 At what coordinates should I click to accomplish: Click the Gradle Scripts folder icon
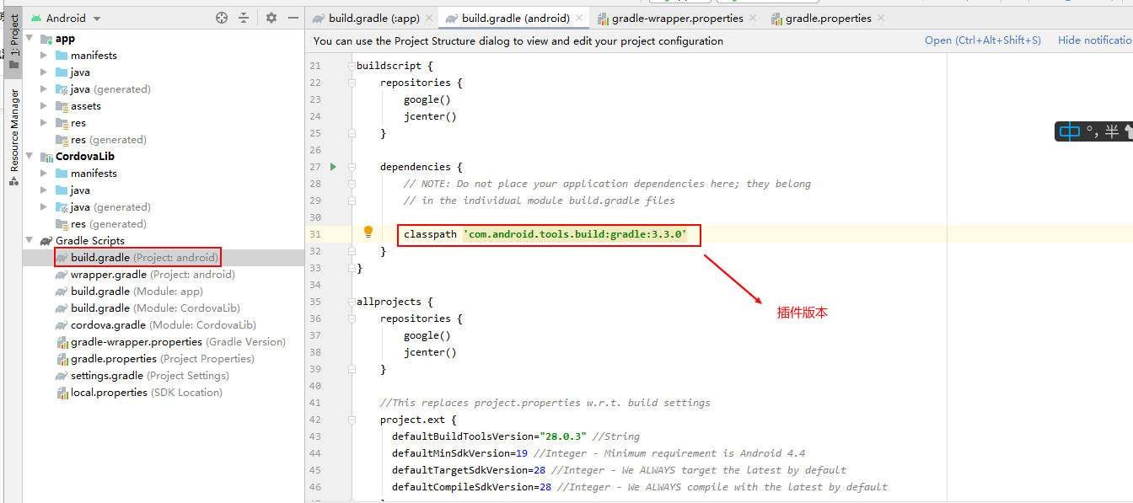point(46,241)
